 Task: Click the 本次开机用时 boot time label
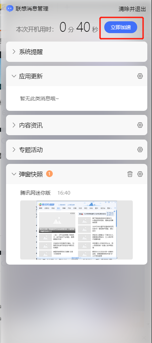35,29
